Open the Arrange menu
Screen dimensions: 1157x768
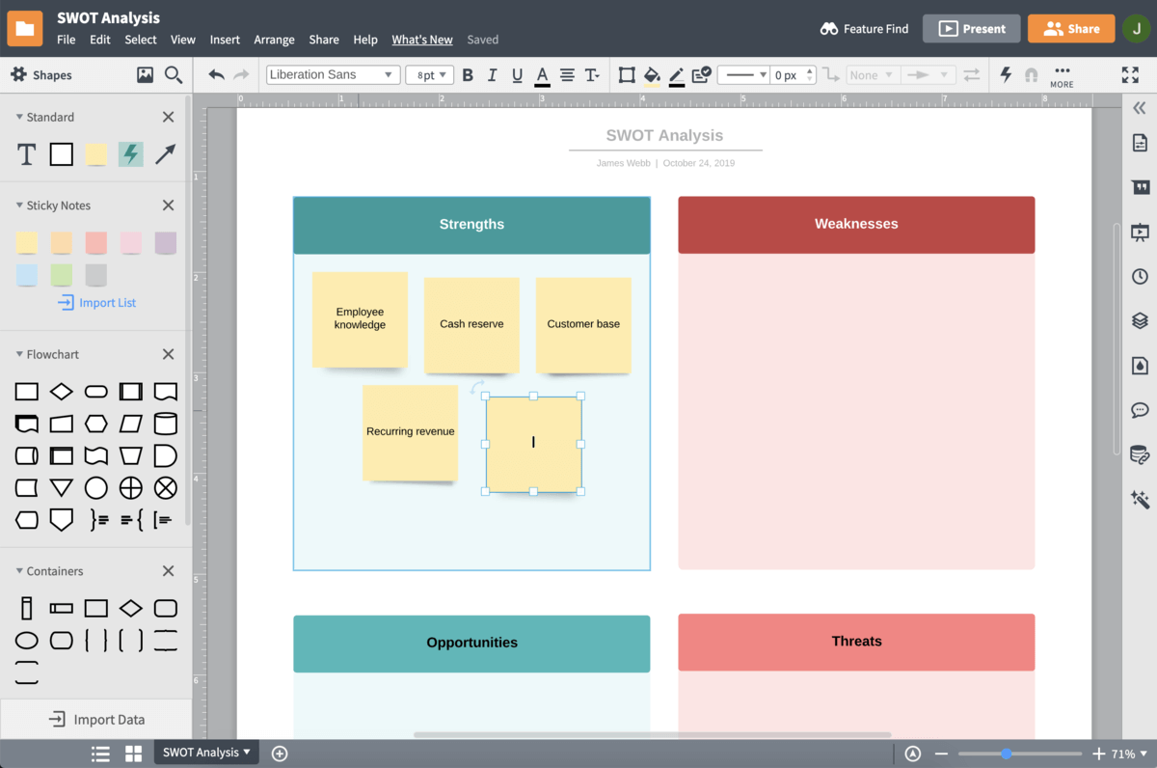(x=274, y=40)
